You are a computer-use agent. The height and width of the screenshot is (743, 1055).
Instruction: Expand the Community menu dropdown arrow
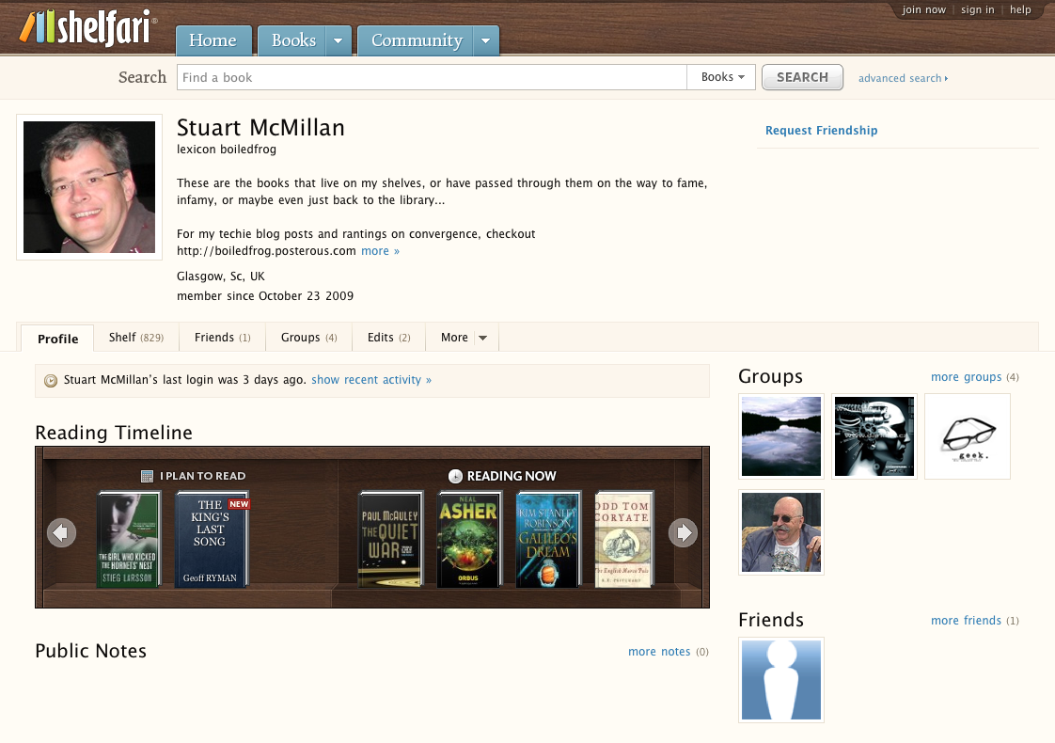coord(486,41)
